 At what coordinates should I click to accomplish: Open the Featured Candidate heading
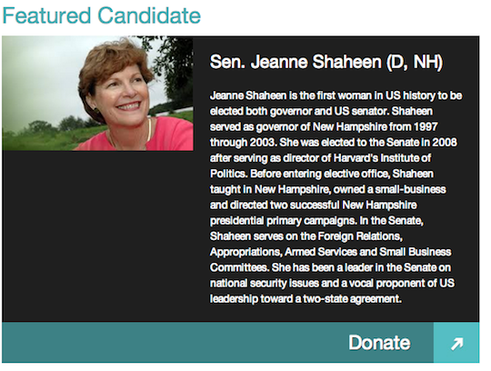(102, 15)
